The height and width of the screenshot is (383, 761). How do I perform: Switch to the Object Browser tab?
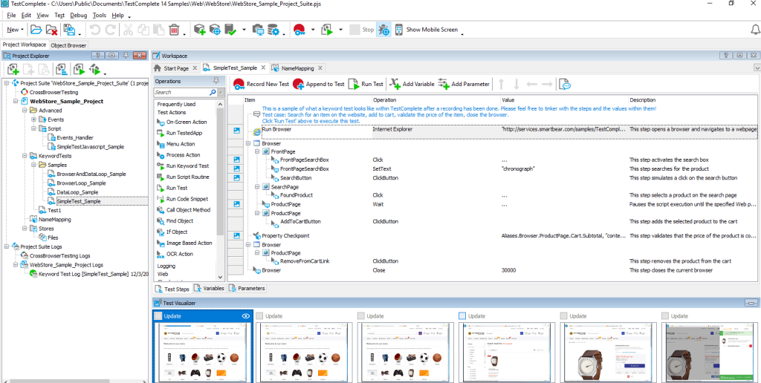pos(68,45)
